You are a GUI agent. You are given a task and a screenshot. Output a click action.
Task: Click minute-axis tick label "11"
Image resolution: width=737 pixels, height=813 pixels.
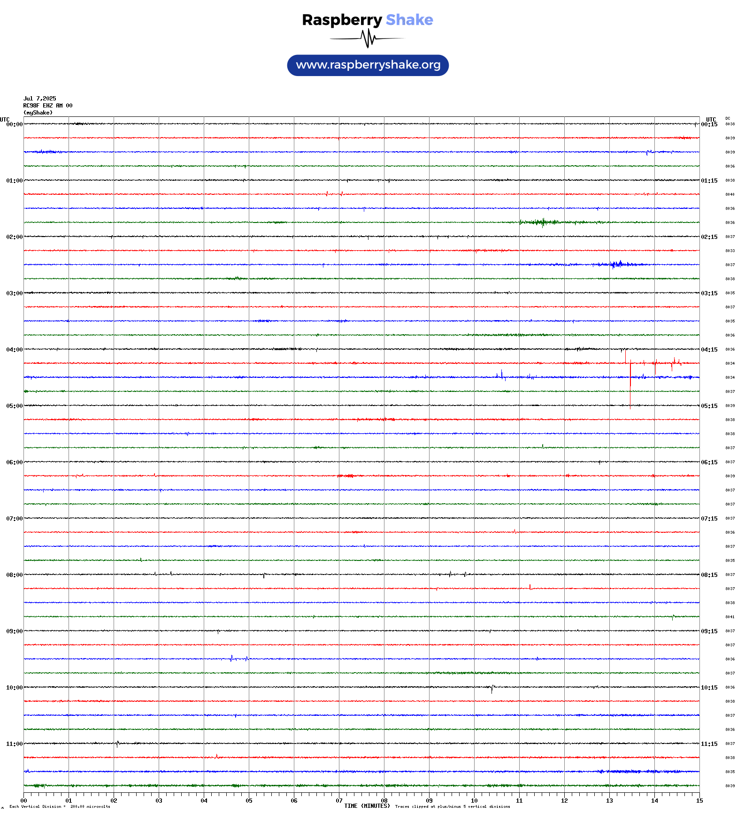pos(519,801)
